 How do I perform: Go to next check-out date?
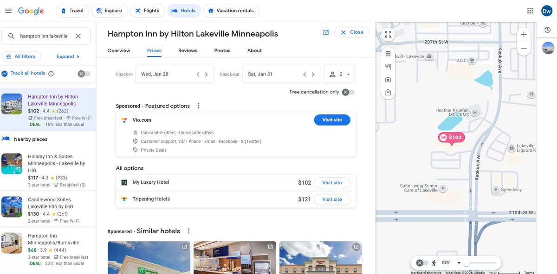coord(313,75)
